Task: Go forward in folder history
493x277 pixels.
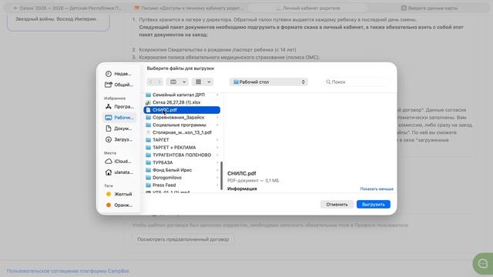Action: click(159, 82)
